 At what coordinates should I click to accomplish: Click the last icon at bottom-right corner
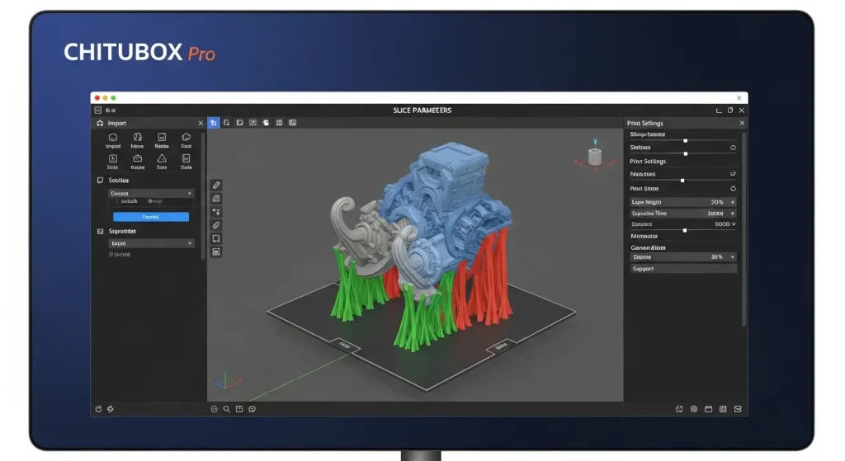738,409
